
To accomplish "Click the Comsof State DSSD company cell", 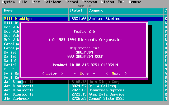I will click(x=106, y=98).
